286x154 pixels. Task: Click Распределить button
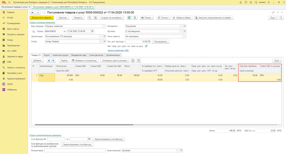(x=161, y=41)
